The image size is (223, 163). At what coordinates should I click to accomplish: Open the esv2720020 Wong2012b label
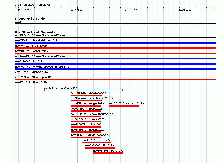point(60,88)
